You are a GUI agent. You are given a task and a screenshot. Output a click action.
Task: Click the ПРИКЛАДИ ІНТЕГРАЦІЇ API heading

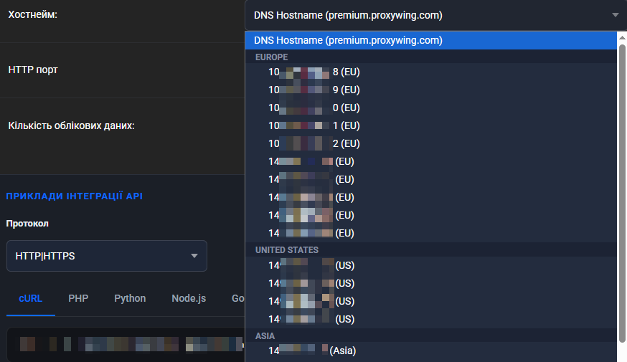(x=75, y=196)
